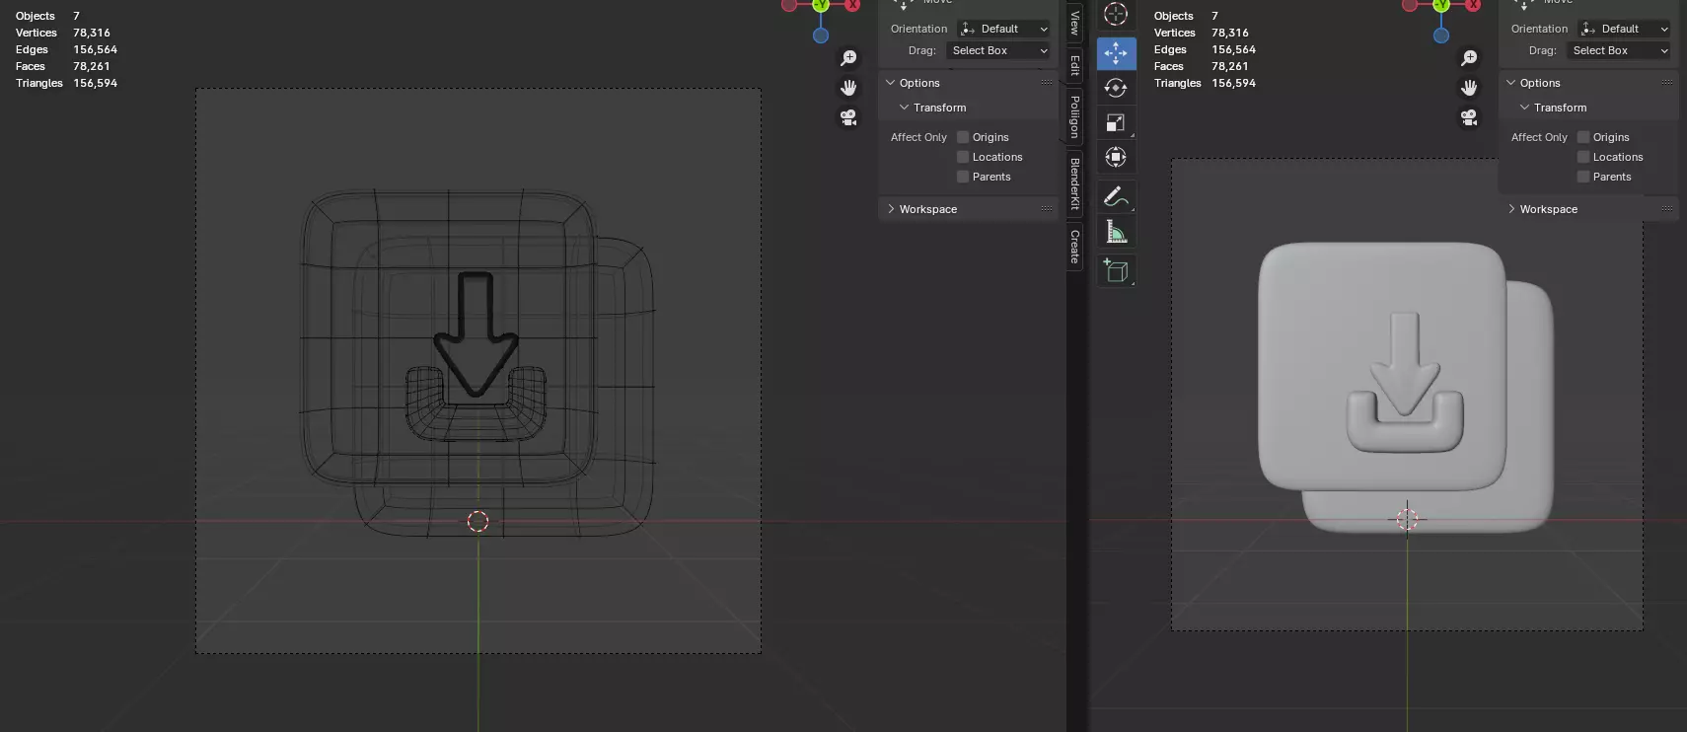Expand the Workspace panel in left sidebar
Screen dimensions: 1687x732
point(891,209)
